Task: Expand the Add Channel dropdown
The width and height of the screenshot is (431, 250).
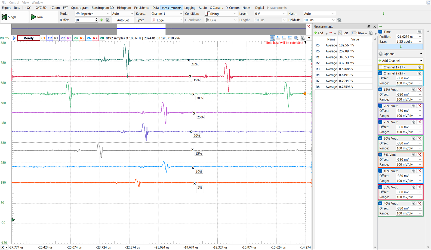Action: coord(400,61)
